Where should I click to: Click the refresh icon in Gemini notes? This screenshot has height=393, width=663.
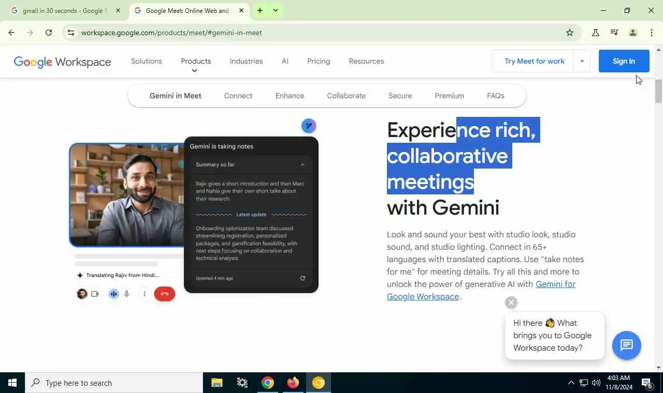click(x=302, y=278)
